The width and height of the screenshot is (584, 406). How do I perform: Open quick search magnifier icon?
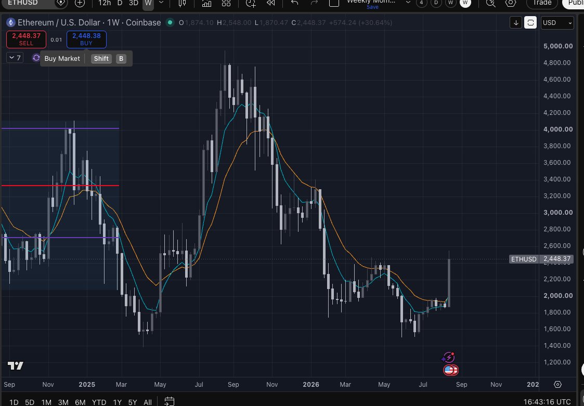pyautogui.click(x=491, y=3)
